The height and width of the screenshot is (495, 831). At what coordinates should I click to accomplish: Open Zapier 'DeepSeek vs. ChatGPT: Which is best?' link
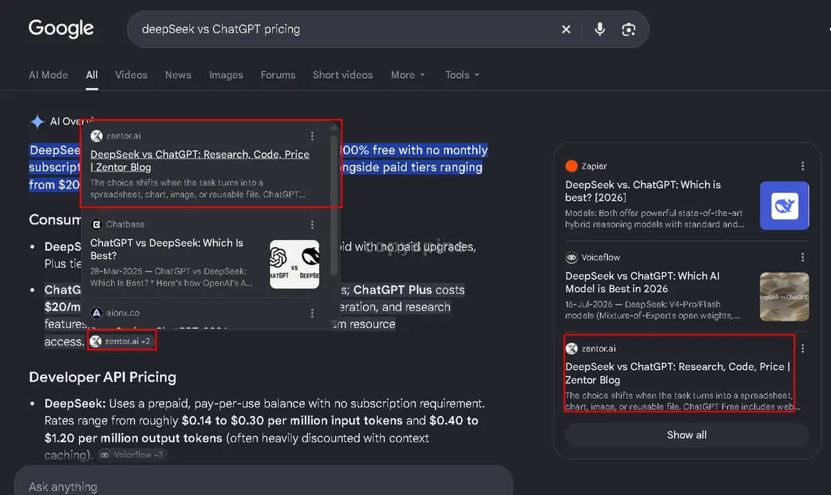point(643,191)
